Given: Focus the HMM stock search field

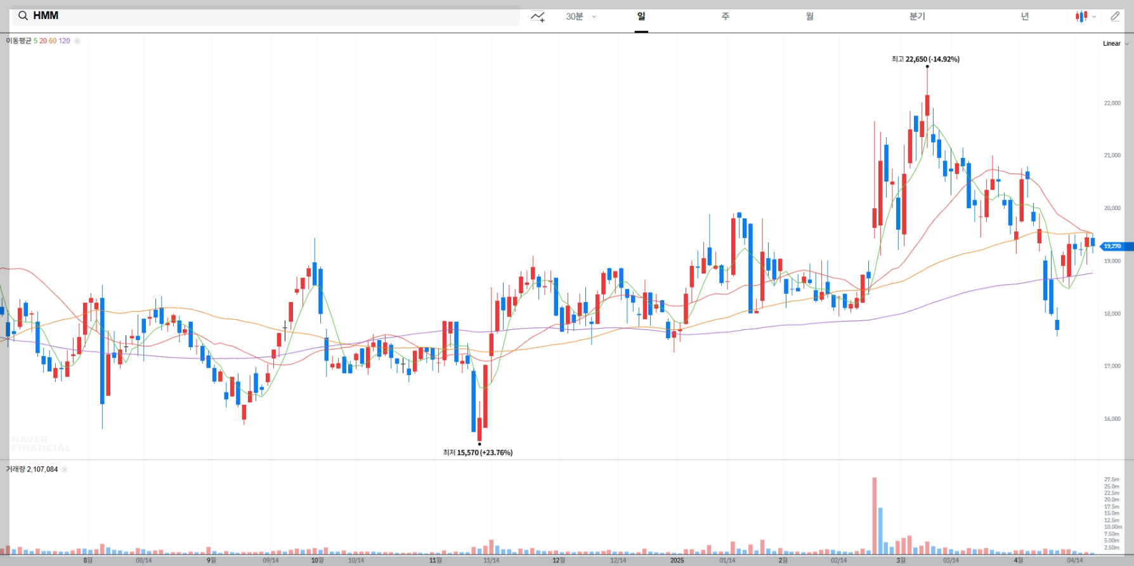Looking at the screenshot, I should (x=266, y=16).
